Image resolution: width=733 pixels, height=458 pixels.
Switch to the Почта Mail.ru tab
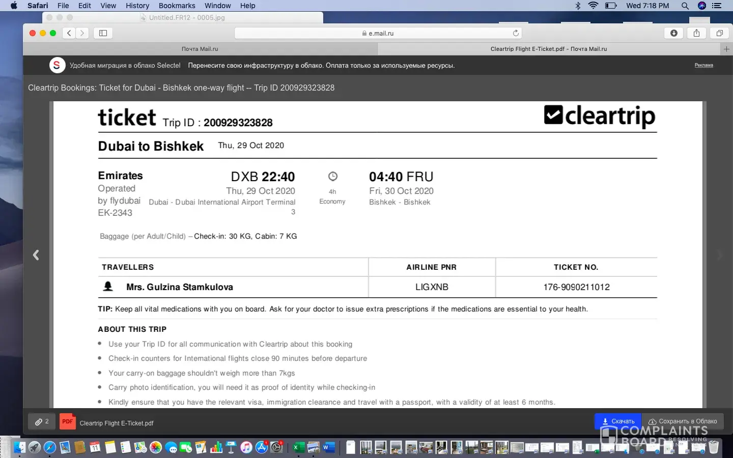click(x=200, y=49)
